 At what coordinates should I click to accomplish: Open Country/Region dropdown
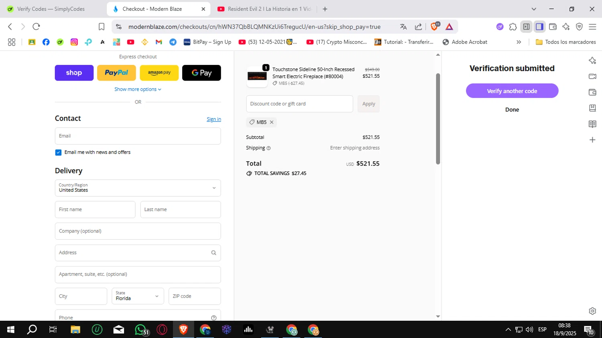point(138,188)
